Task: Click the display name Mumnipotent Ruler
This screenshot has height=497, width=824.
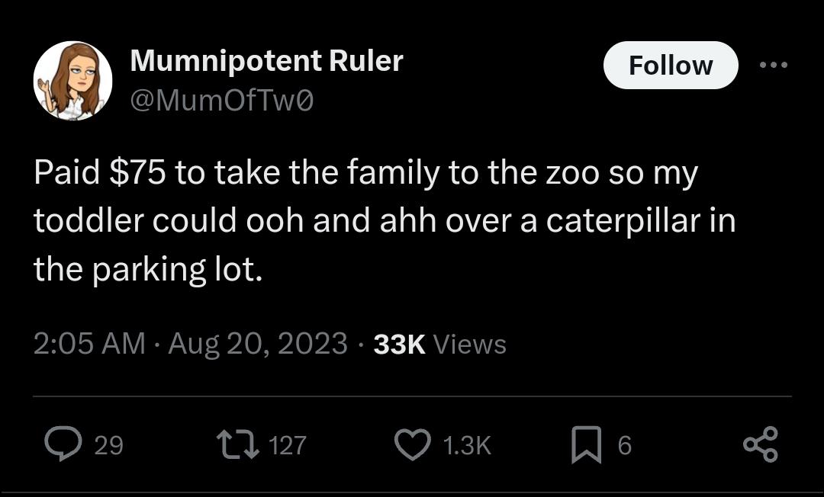Action: pos(266,61)
